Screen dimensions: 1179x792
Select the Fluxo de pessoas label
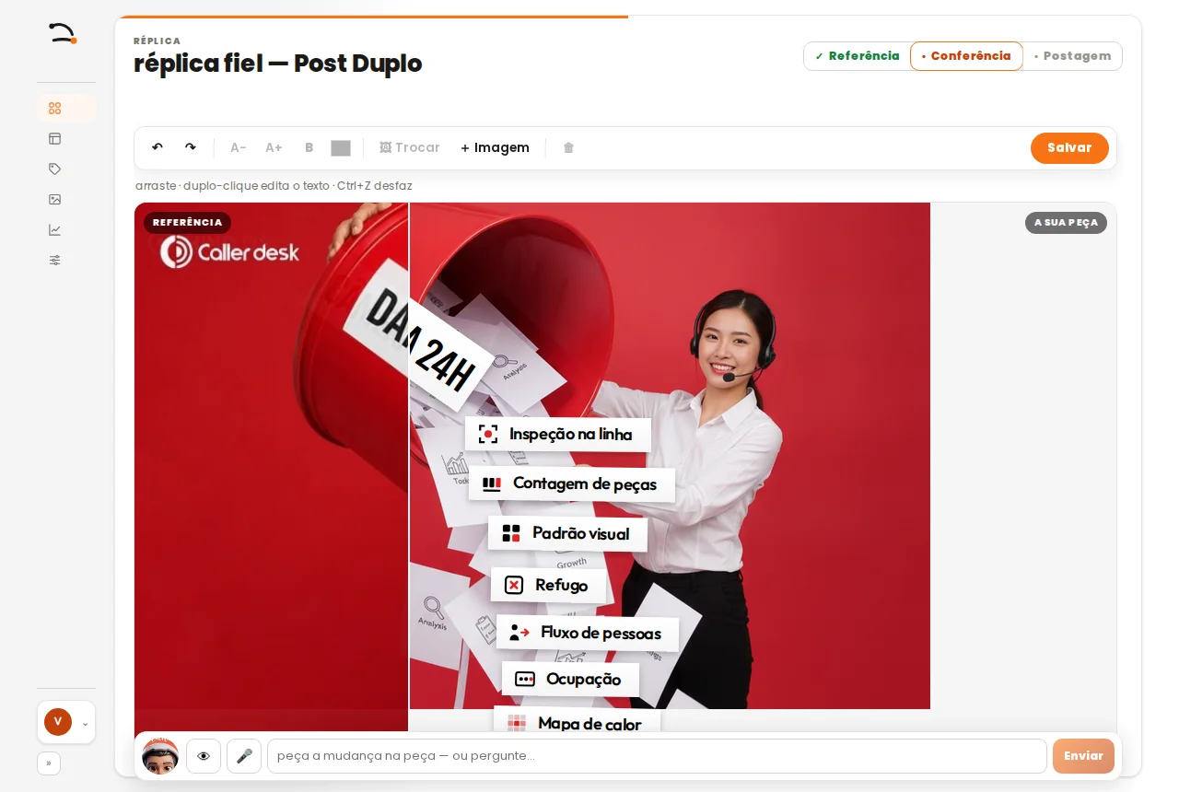588,634
